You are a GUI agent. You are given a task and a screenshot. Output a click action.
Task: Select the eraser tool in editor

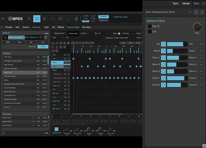click(57, 47)
